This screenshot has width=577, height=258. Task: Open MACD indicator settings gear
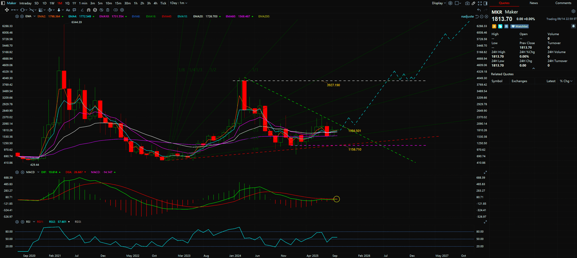pyautogui.click(x=17, y=172)
